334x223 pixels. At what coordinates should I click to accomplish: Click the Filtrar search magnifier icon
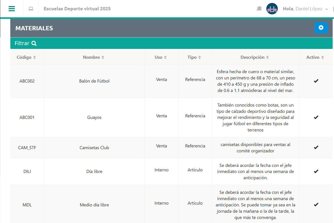coord(34,43)
